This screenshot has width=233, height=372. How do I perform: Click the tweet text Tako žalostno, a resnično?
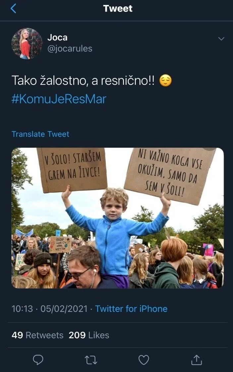tap(83, 81)
